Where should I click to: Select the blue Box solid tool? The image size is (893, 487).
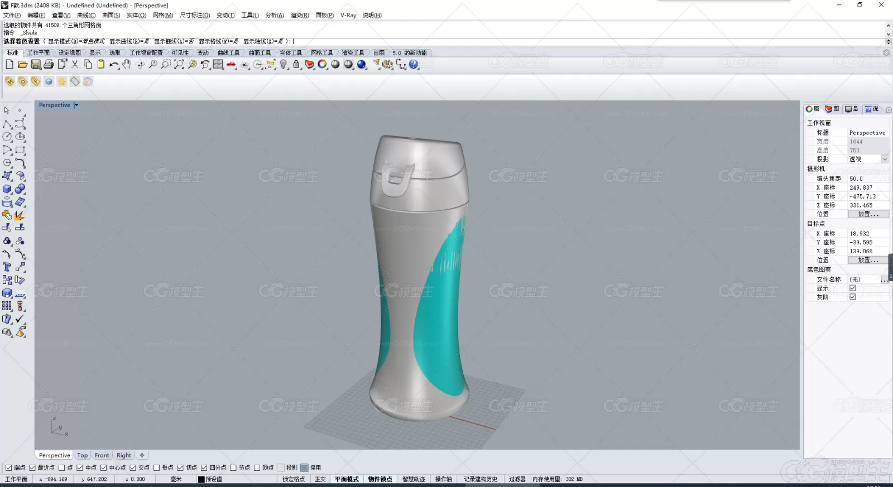pos(7,189)
